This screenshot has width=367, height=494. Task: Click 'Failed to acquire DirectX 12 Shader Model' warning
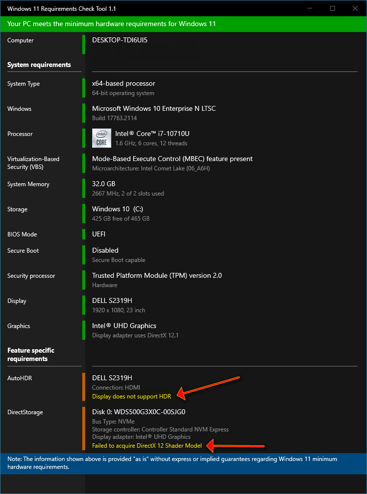[x=147, y=446]
